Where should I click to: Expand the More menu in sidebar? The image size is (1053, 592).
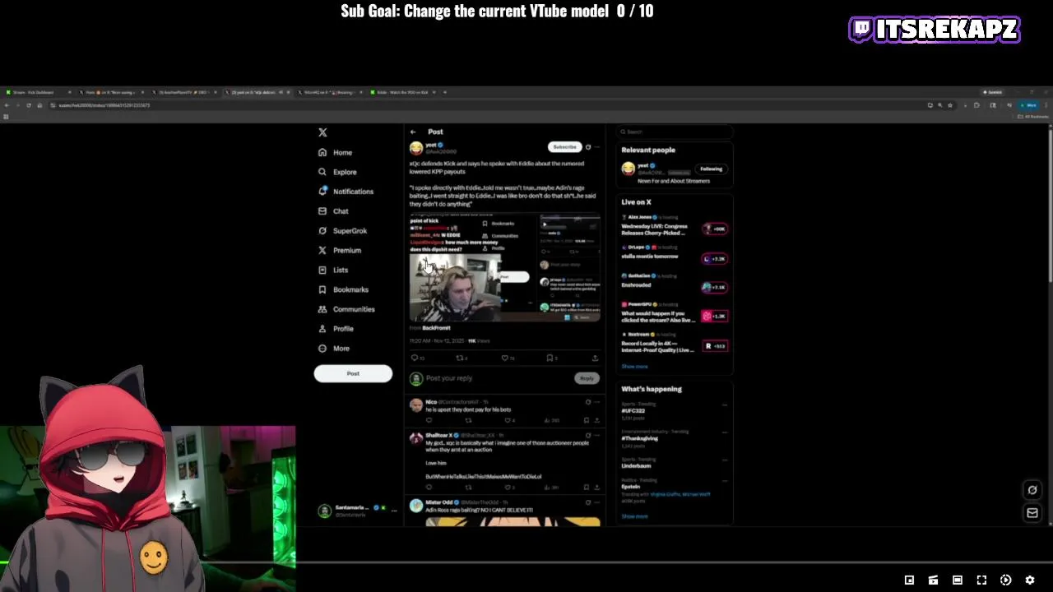(x=334, y=349)
